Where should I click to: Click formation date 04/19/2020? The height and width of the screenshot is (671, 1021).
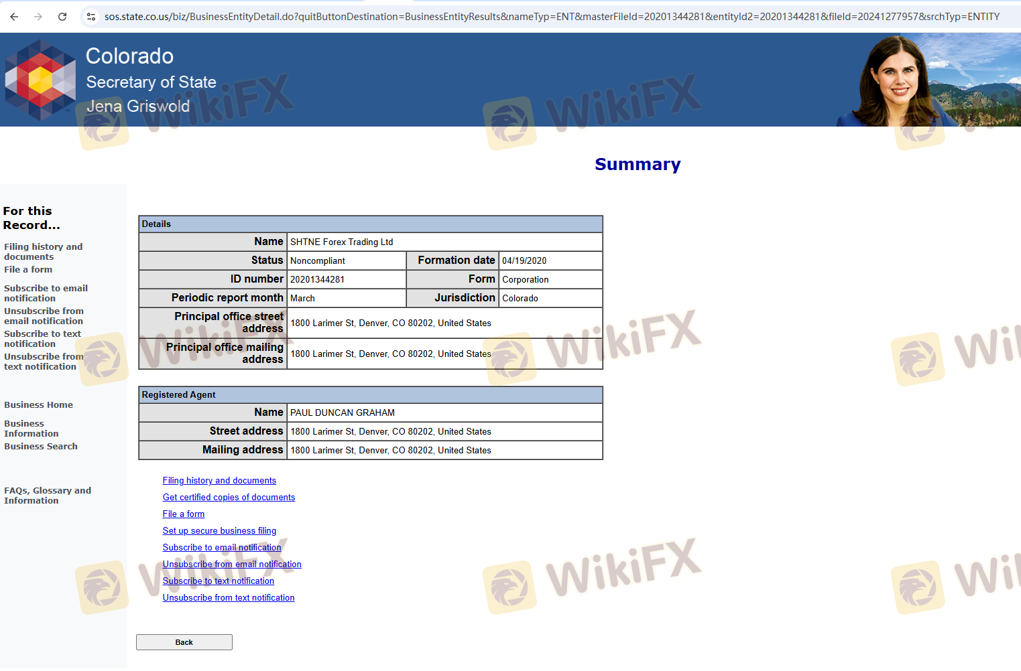click(524, 261)
